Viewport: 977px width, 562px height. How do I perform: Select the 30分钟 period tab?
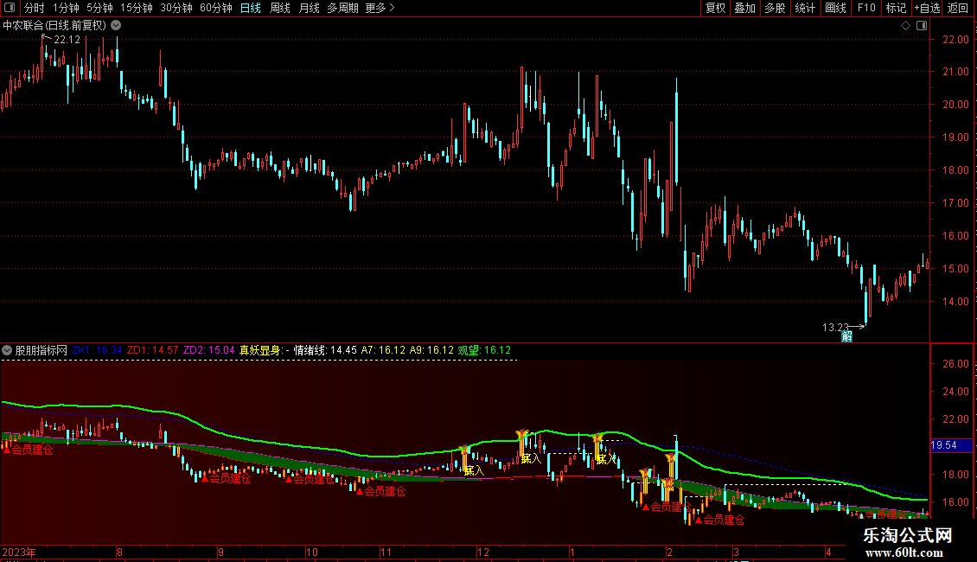[x=176, y=8]
